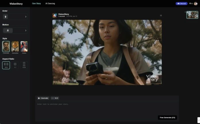The width and height of the screenshot is (200, 124).
Task: Expand the Motion selector chevron
Action: (x=26, y=31)
